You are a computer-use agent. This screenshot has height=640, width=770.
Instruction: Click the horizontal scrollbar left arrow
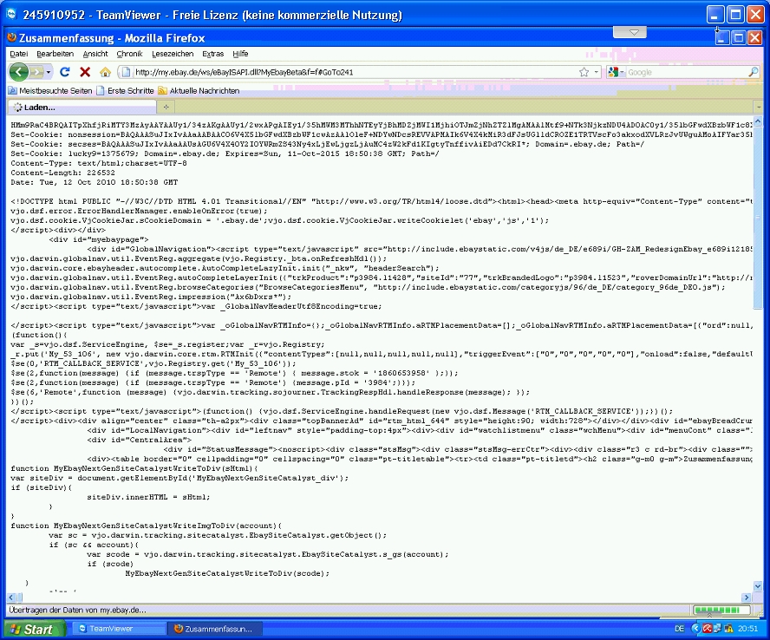point(11,598)
